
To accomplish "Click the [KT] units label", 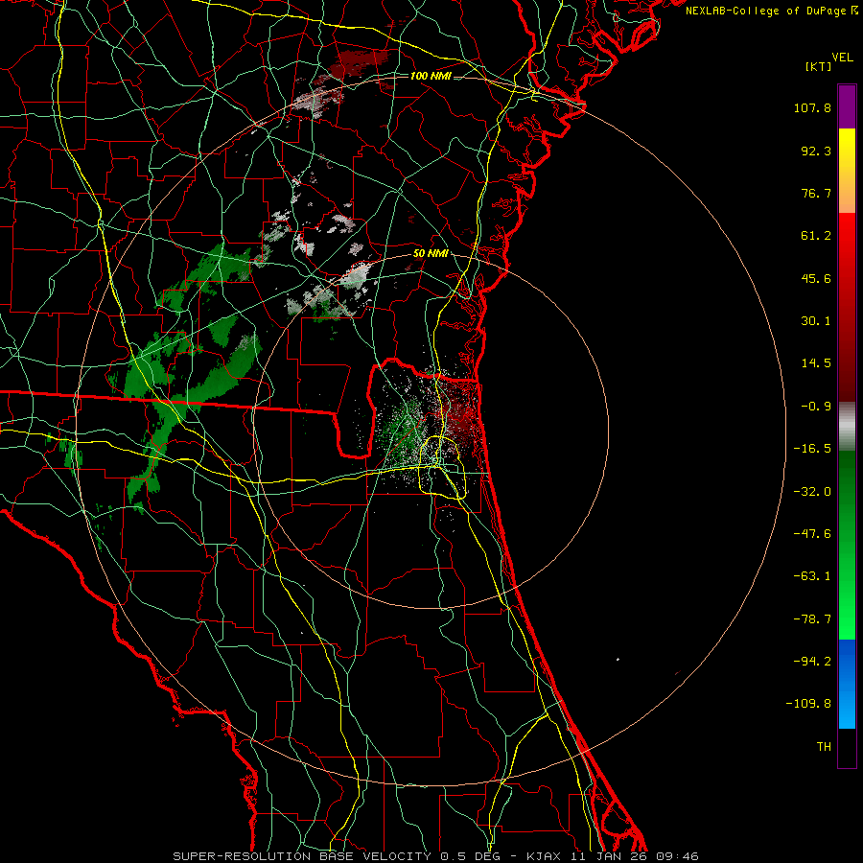I will (819, 66).
